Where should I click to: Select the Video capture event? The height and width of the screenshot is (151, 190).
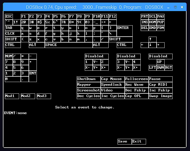113,91
